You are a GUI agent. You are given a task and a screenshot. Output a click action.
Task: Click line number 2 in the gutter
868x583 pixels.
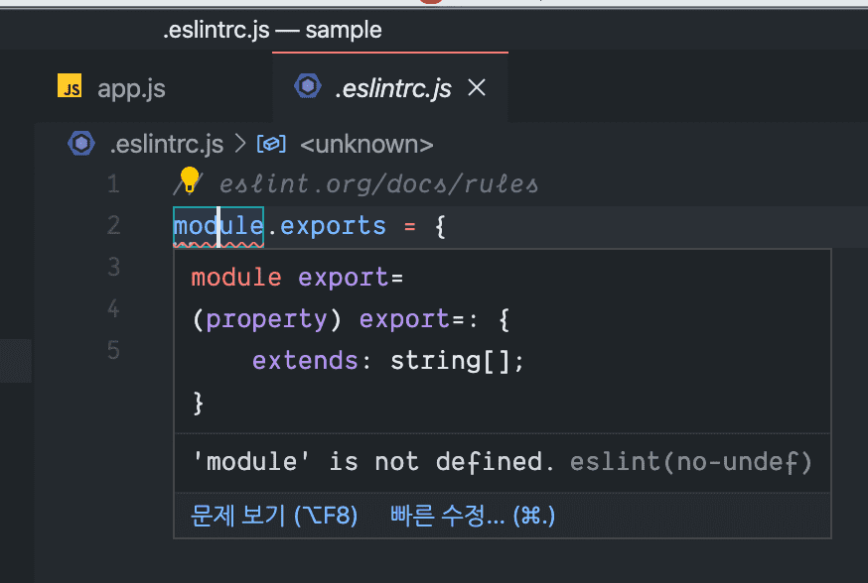pyautogui.click(x=113, y=226)
